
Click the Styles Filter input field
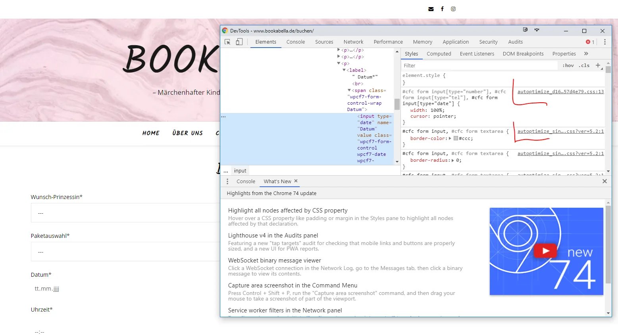[x=480, y=65]
